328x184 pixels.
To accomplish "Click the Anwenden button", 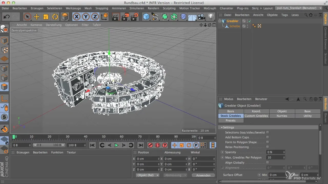I will coord(203,175).
